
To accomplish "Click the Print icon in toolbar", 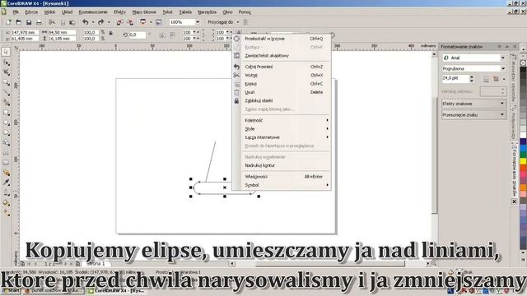I will 39,22.
